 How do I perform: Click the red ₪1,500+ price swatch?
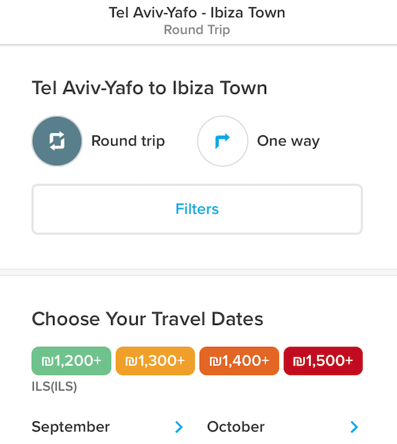[323, 361]
